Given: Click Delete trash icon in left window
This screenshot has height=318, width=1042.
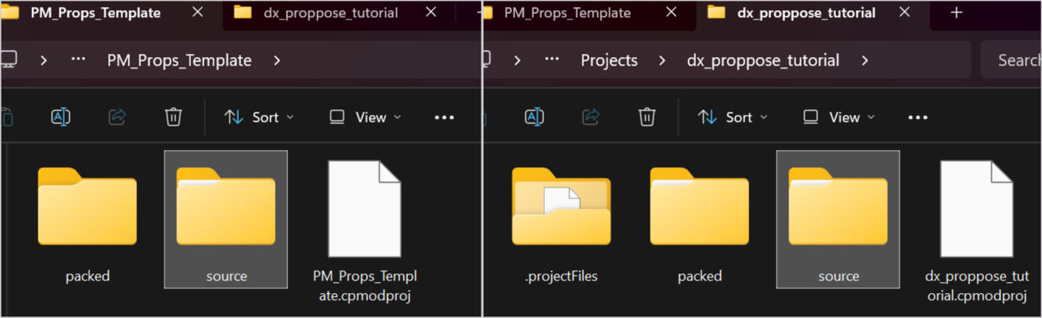Looking at the screenshot, I should pos(173,117).
